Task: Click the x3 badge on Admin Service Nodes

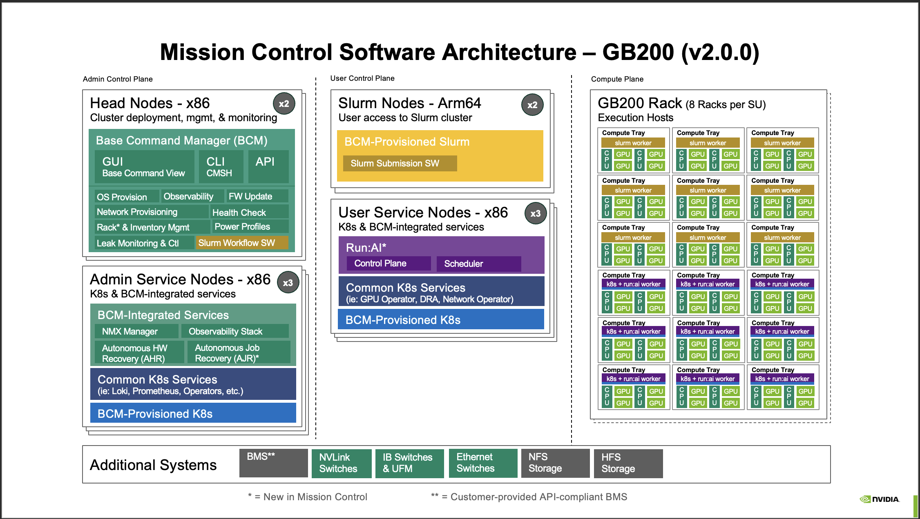Action: pyautogui.click(x=288, y=283)
